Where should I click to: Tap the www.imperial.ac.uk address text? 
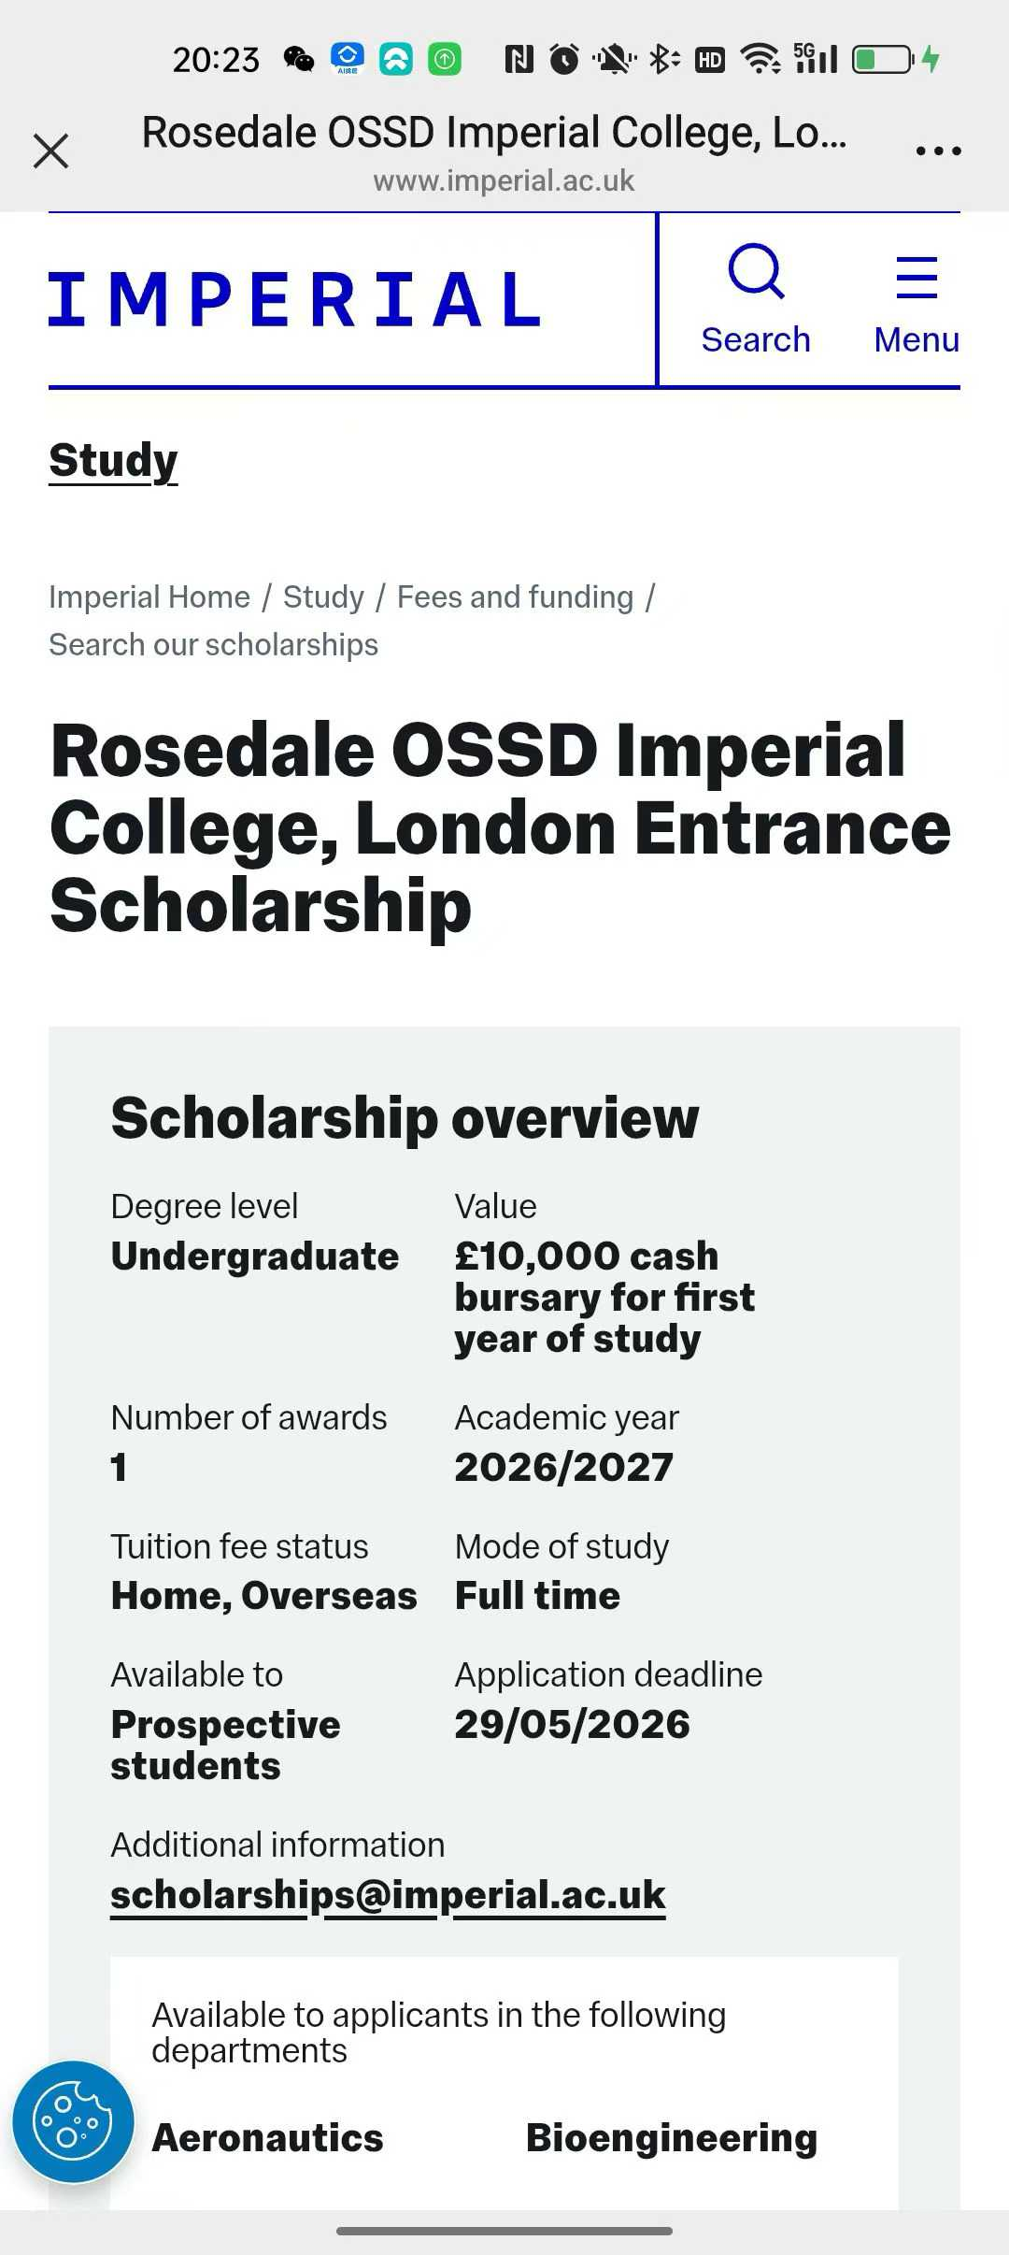click(x=504, y=180)
